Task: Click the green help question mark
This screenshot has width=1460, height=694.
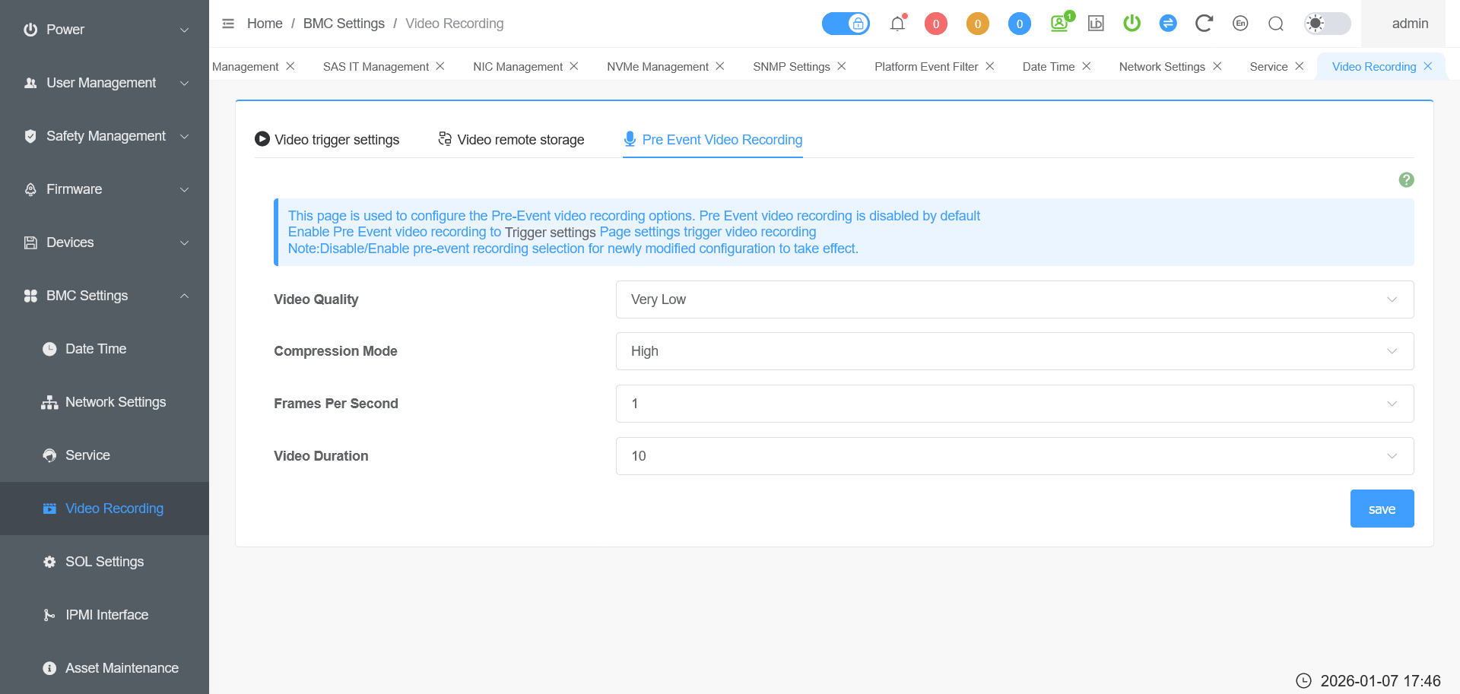Action: 1406,180
